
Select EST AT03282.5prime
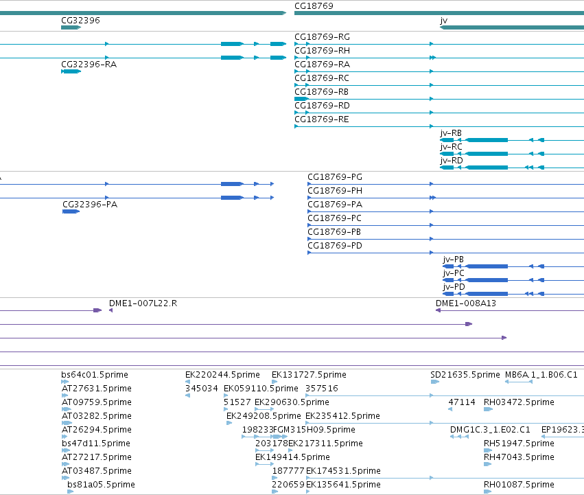97,416
